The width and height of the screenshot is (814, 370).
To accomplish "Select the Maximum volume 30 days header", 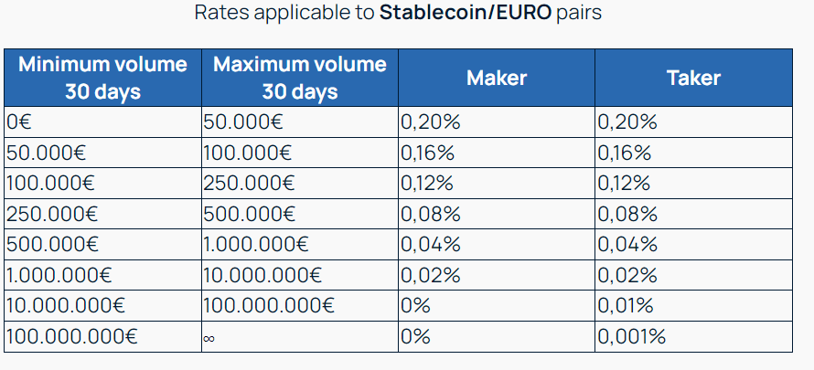I will pos(300,78).
